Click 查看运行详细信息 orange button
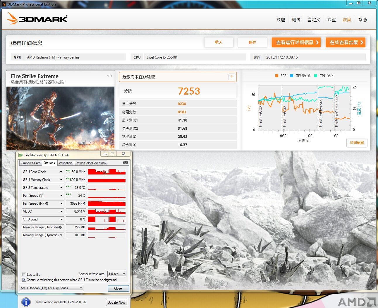Screen dimensions: 378x308 point(296,42)
